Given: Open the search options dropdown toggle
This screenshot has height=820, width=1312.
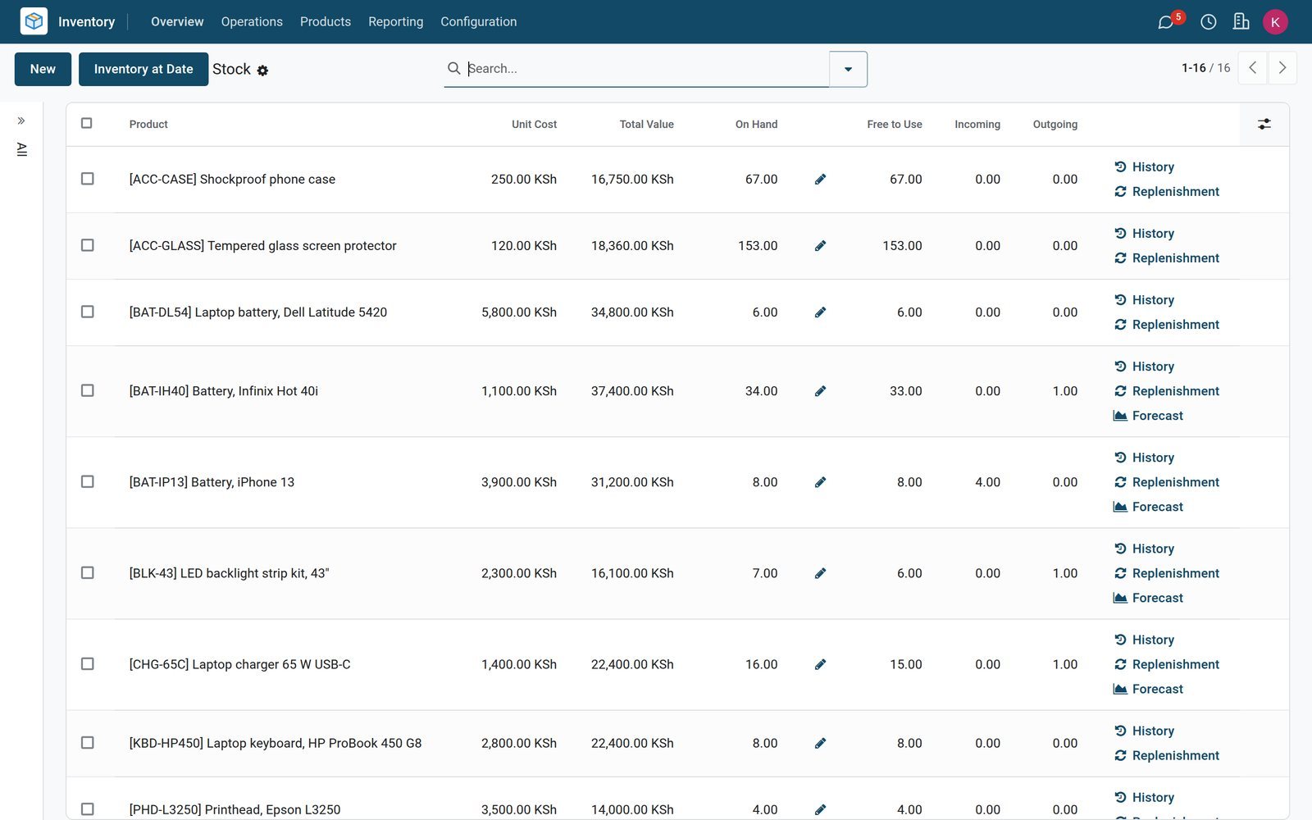Looking at the screenshot, I should point(848,69).
